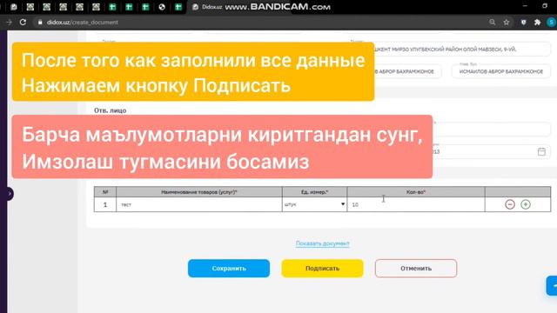Open the штук unit dropdown in row 1
Image resolution: width=557 pixels, height=313 pixels.
pos(314,204)
